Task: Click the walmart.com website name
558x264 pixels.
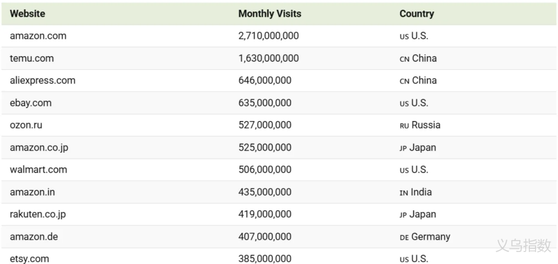Action: (x=39, y=170)
